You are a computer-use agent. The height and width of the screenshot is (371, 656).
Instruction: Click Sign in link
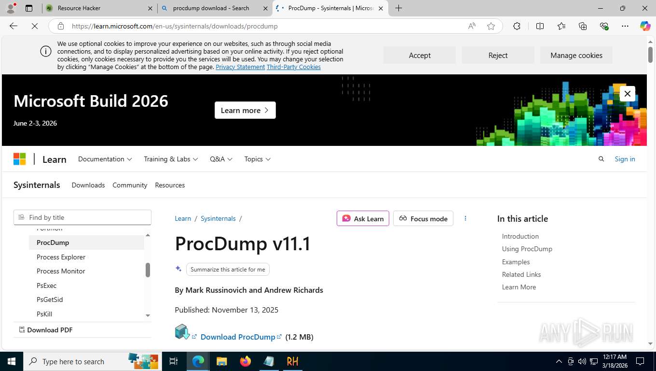tap(625, 159)
